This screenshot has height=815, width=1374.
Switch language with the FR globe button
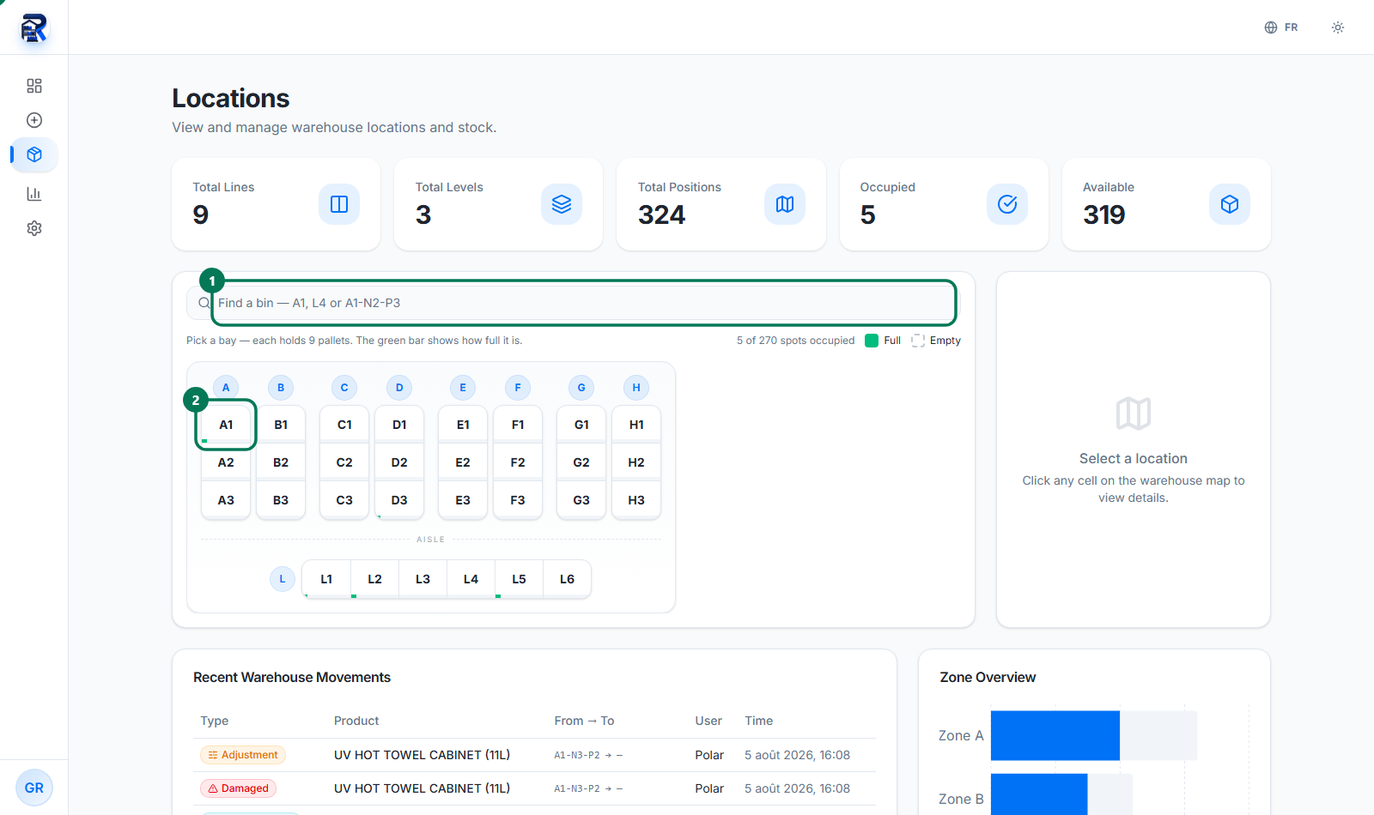(x=1281, y=27)
